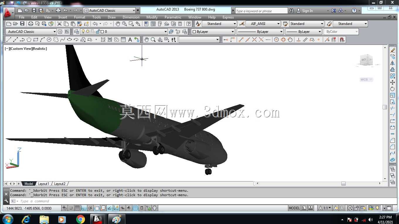Image resolution: width=399 pixels, height=224 pixels.
Task: Open Workspace Settings gear icon
Action: [x=60, y=32]
